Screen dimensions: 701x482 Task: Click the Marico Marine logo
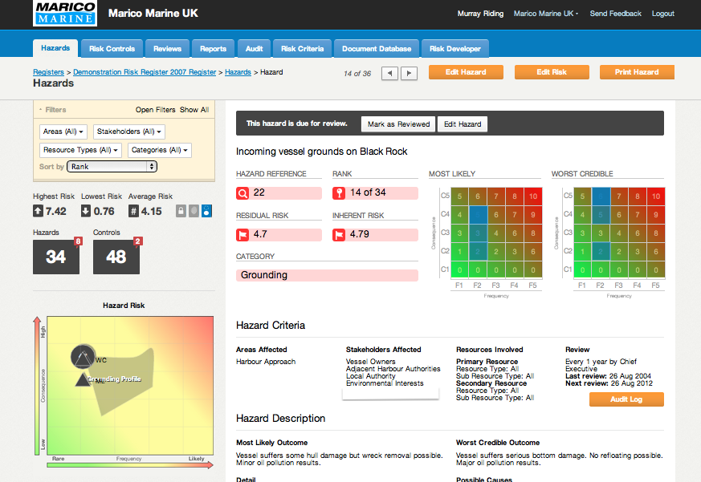pyautogui.click(x=66, y=14)
